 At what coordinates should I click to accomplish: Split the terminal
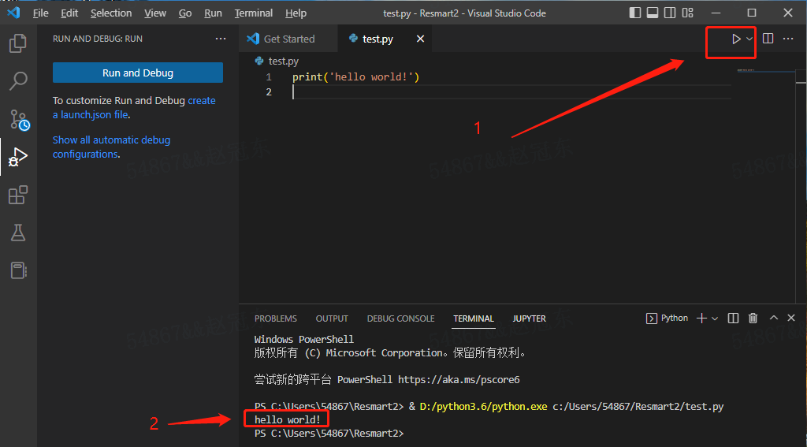click(734, 318)
